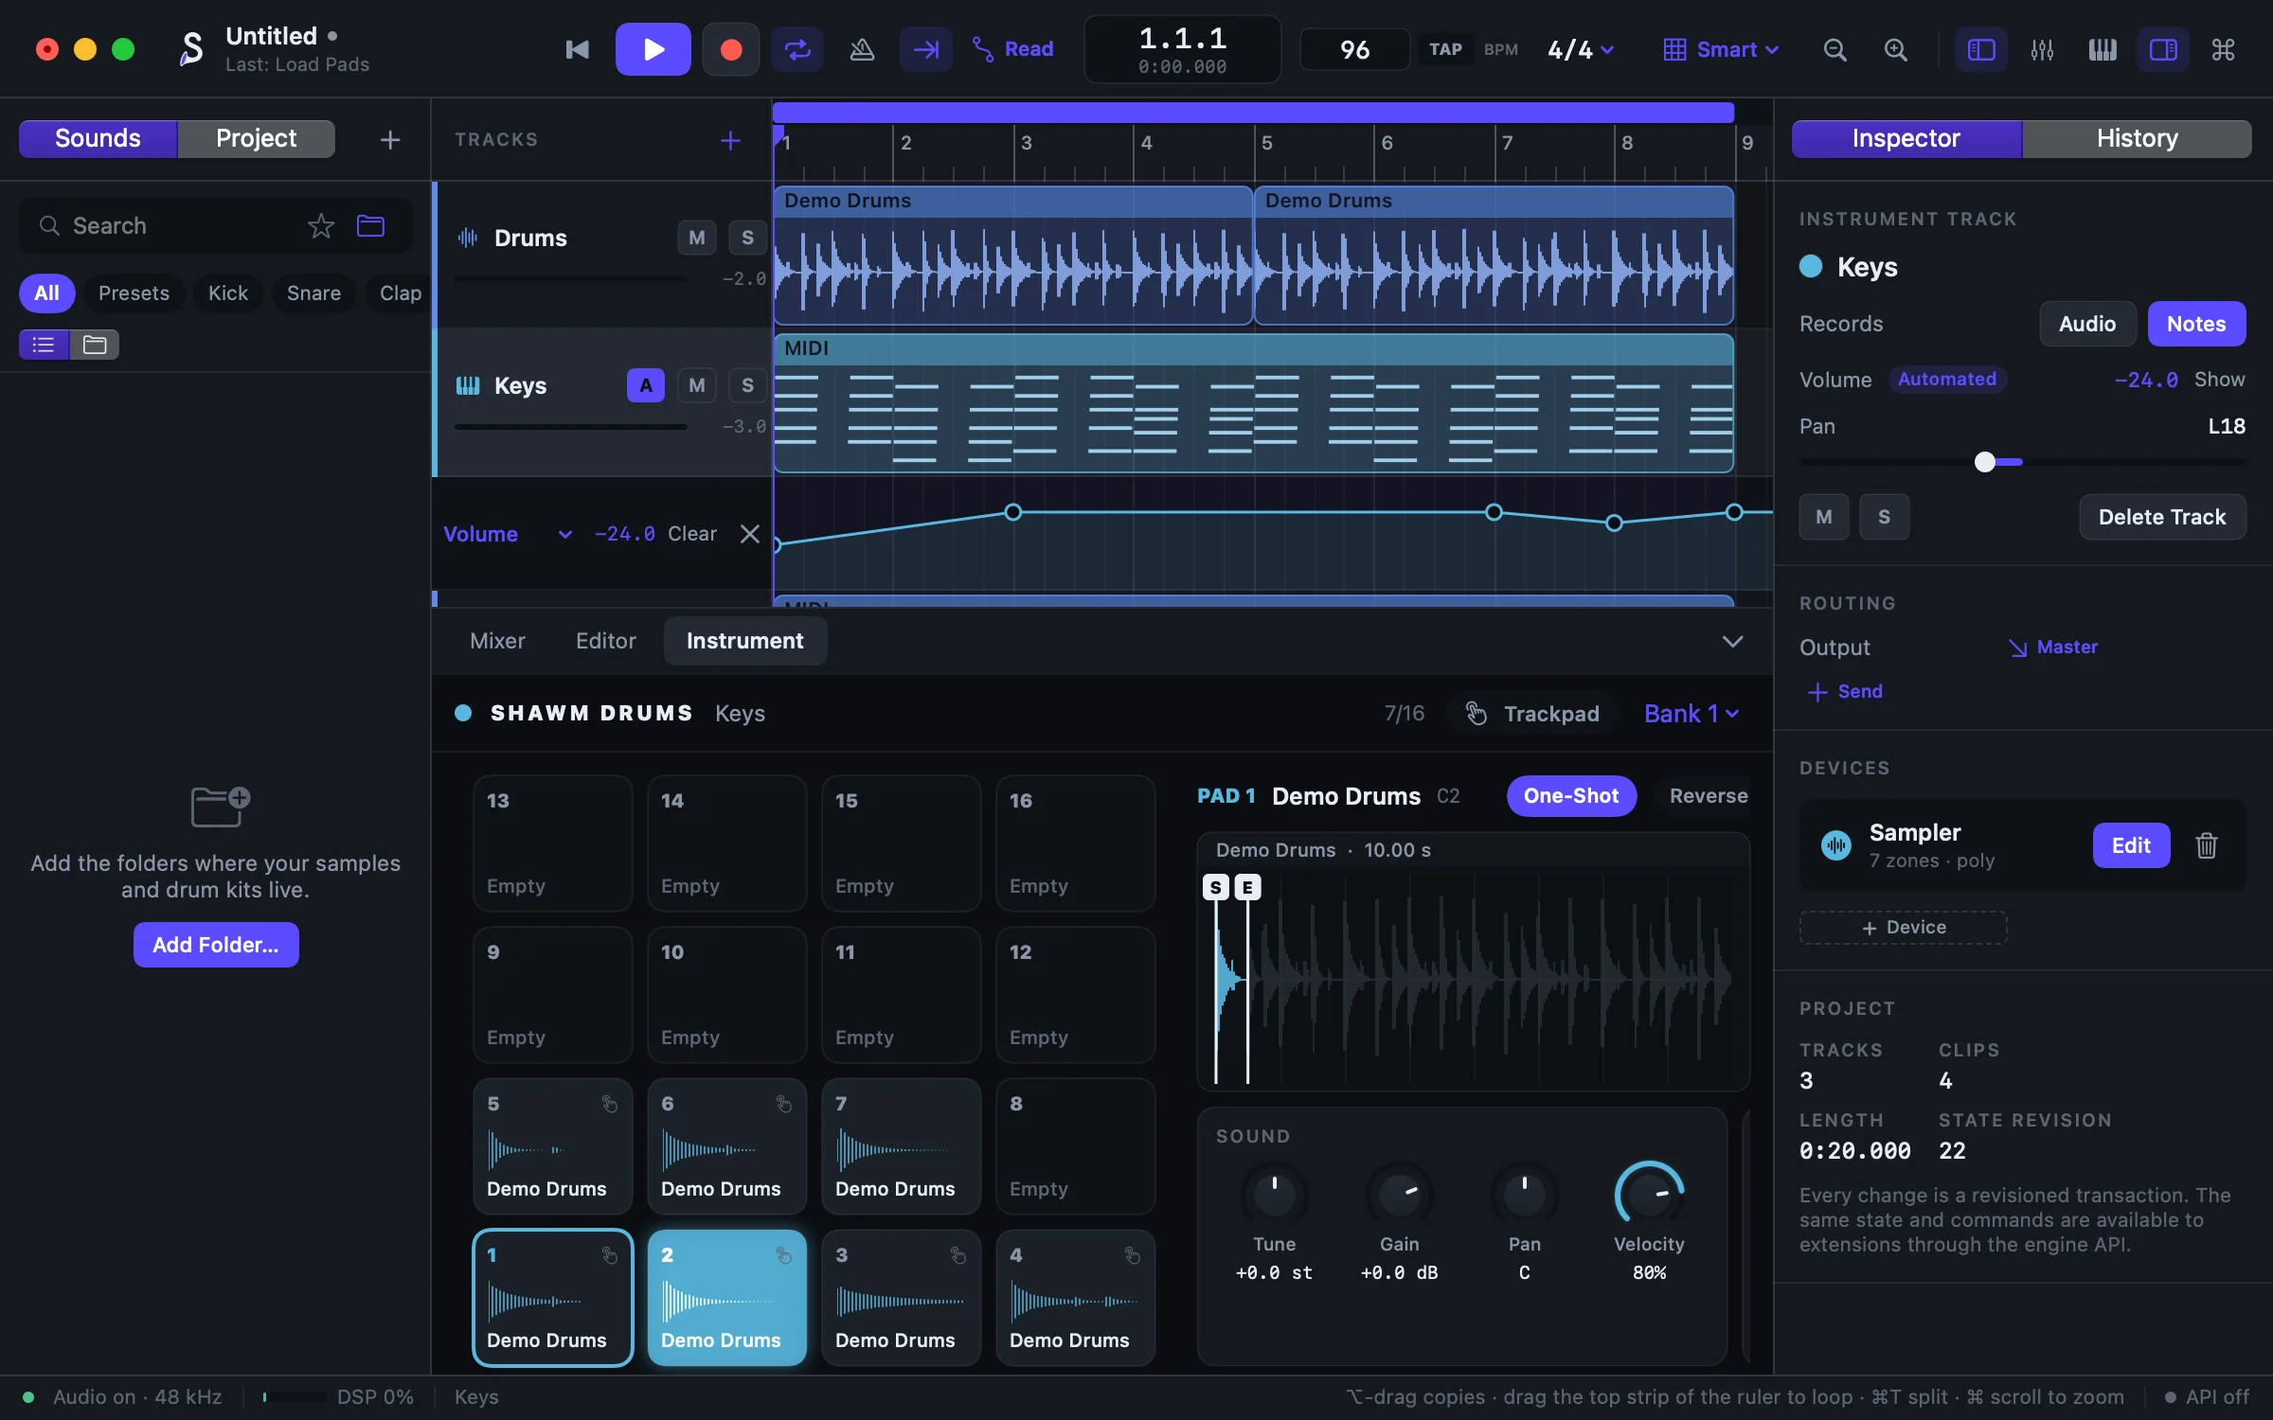This screenshot has width=2273, height=1420.
Task: Mute the Drums track
Action: coord(697,238)
